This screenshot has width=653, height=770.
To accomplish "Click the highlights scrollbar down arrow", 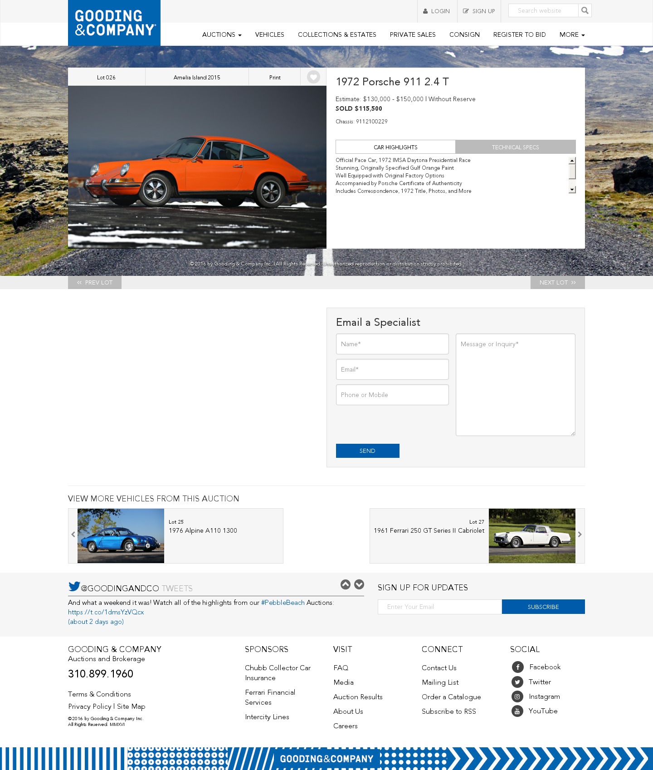I will [x=572, y=190].
